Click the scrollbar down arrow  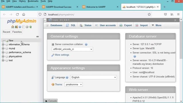tap(181, 101)
